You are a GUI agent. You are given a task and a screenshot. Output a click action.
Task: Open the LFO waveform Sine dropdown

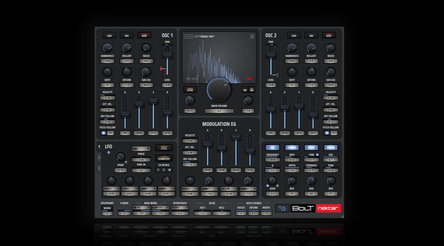(141, 148)
